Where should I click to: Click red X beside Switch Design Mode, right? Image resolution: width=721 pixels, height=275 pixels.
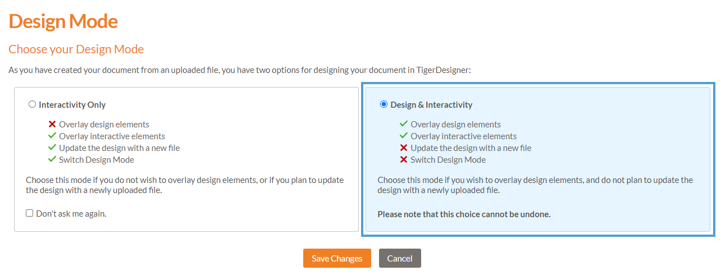[x=404, y=160]
